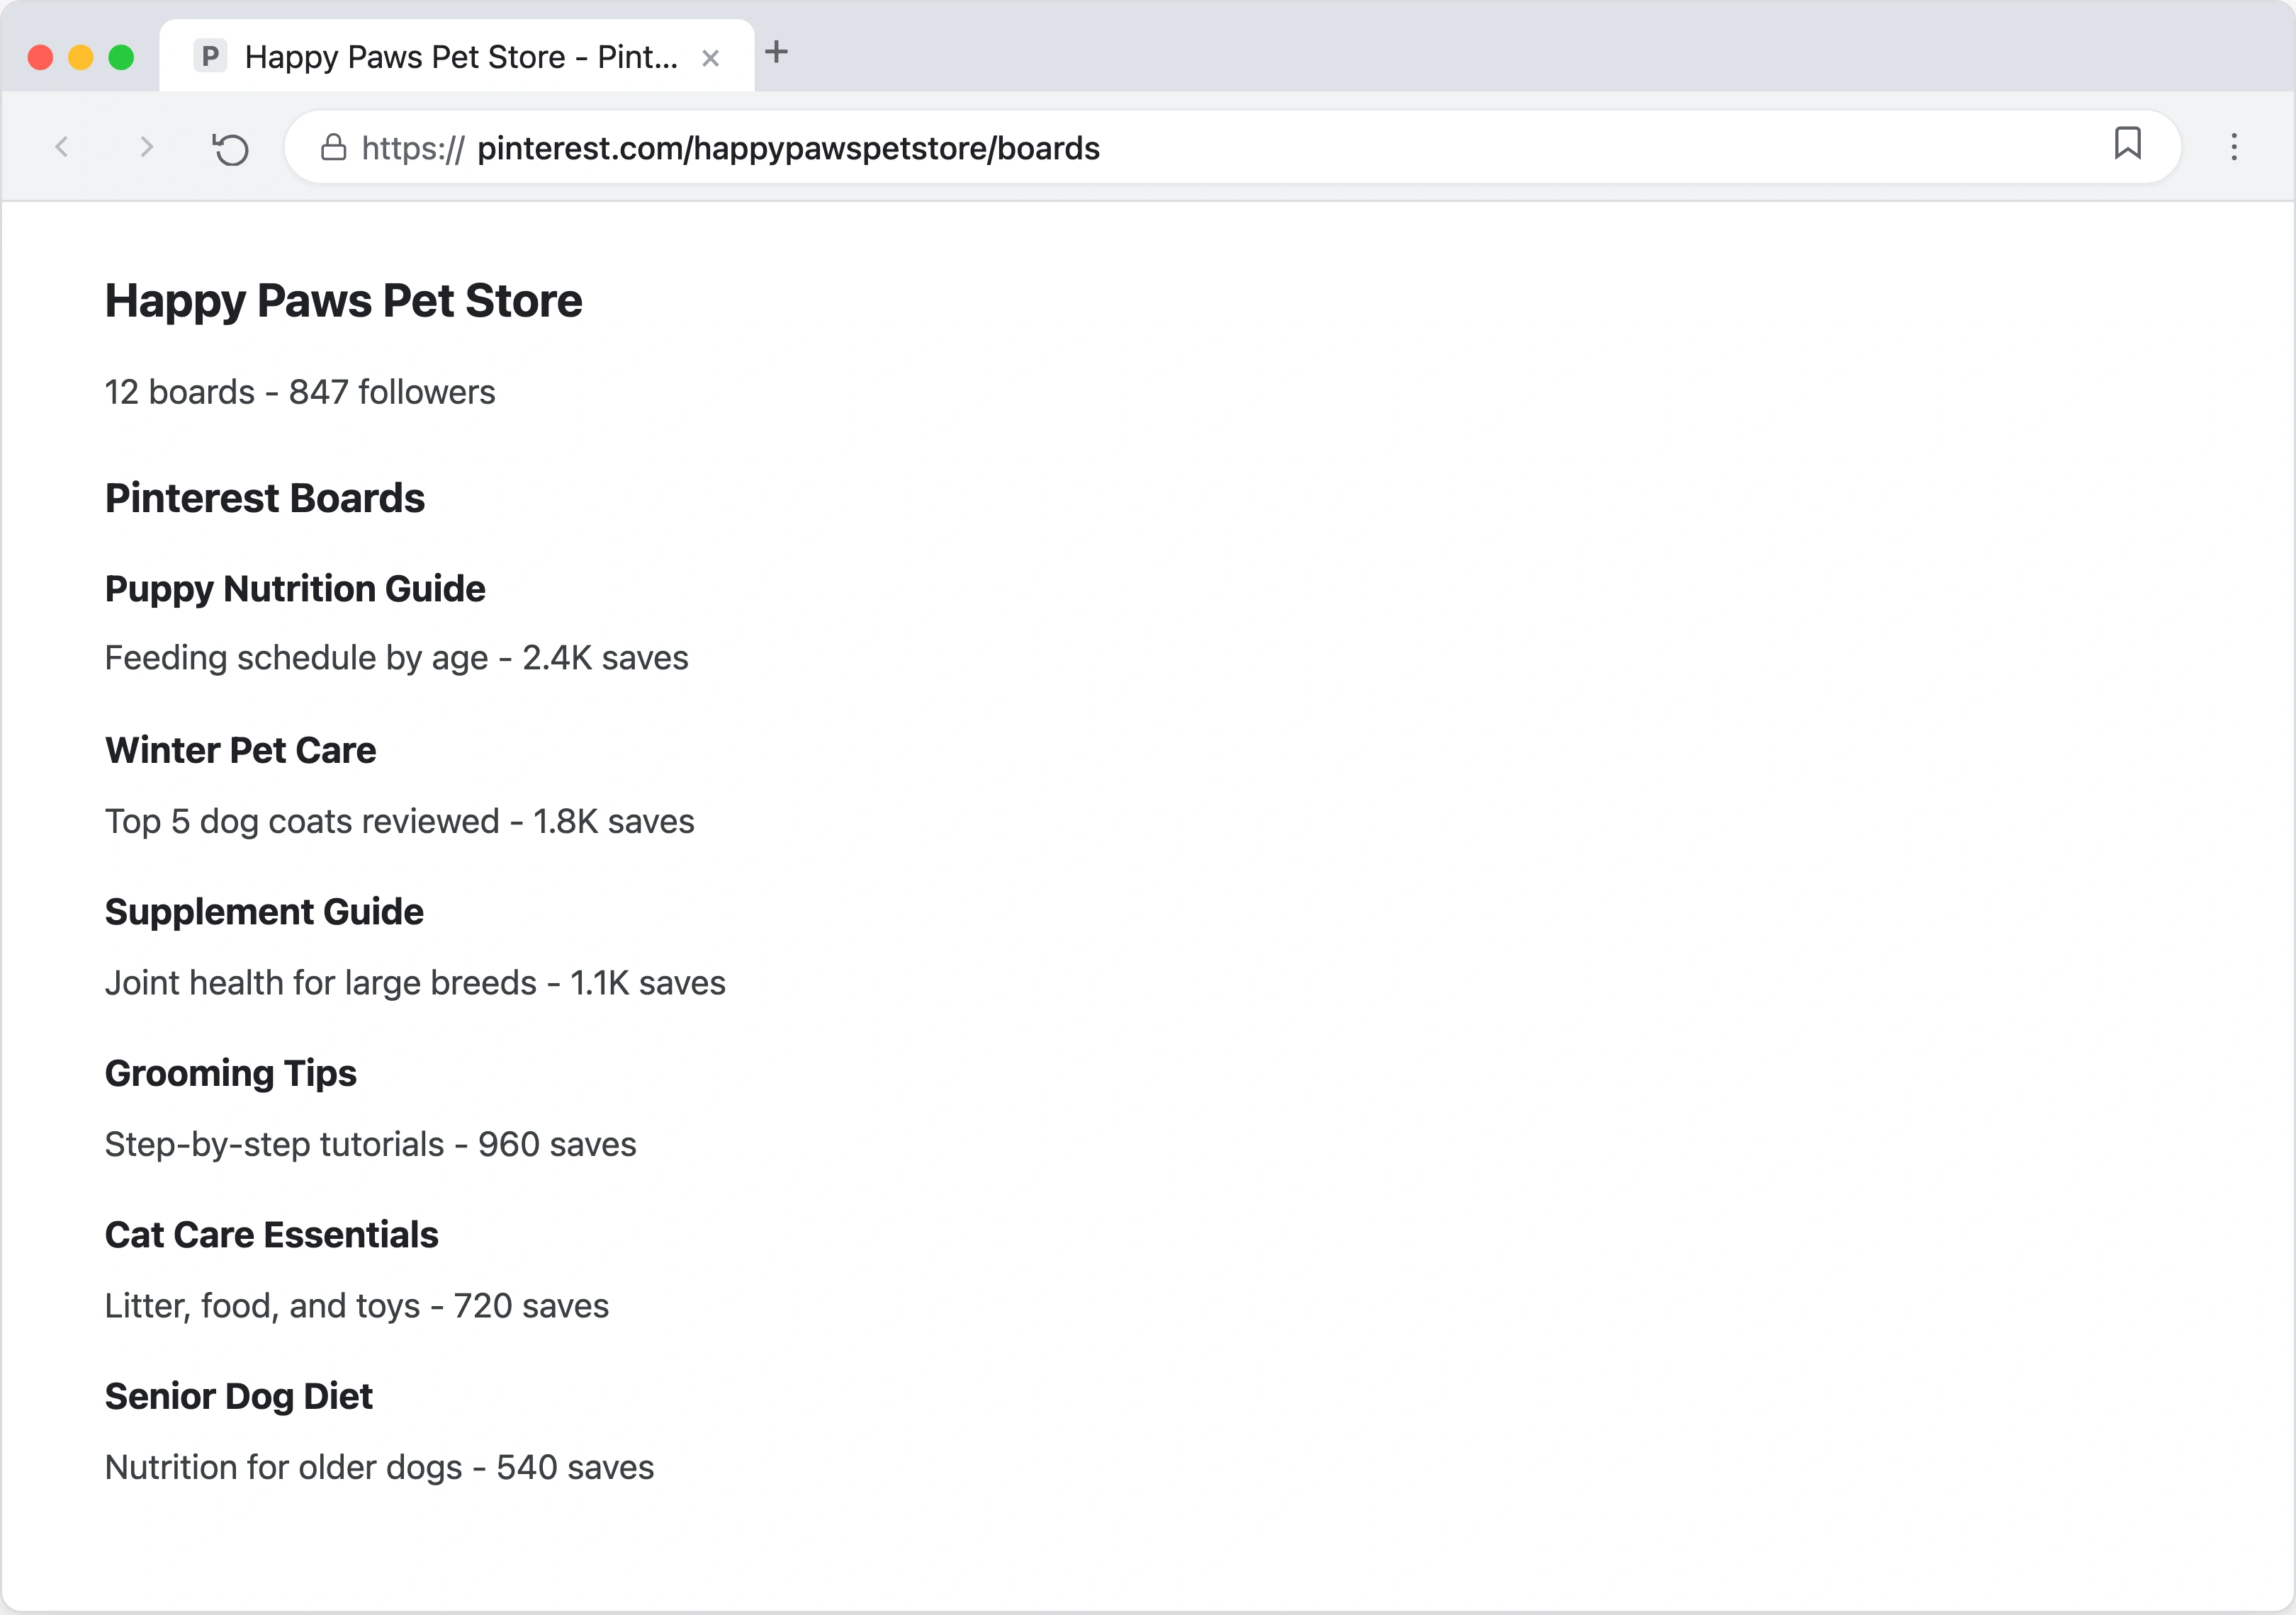
Task: Bookmark this Pinterest page
Action: pos(2128,145)
